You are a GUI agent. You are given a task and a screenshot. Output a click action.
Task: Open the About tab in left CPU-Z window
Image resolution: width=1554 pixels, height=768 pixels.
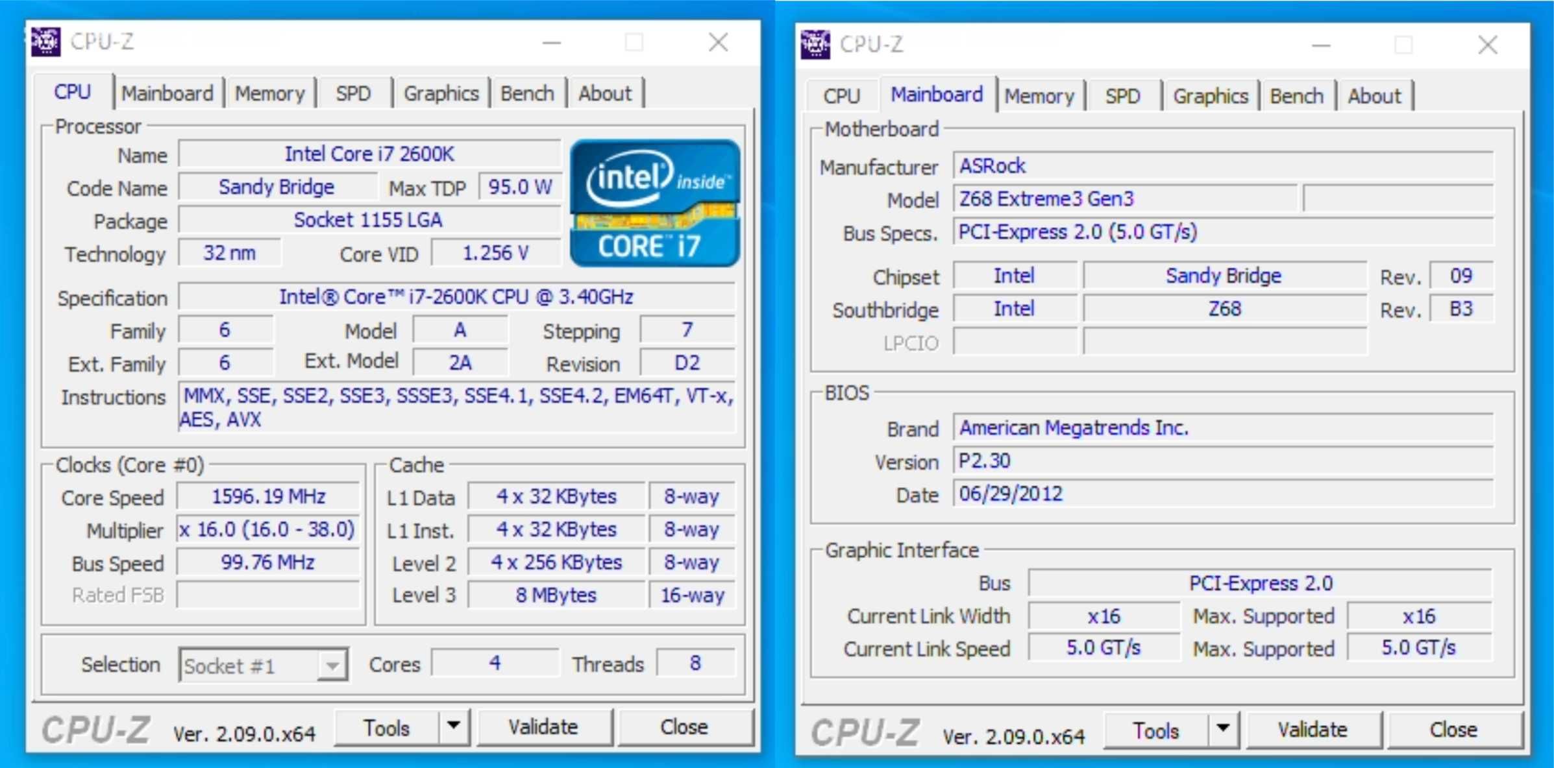point(605,93)
